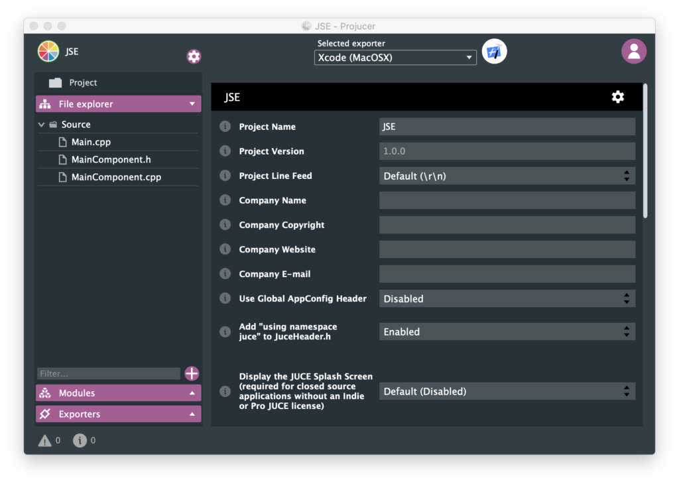Open the JUCE Splash Screen dropdown
This screenshot has width=679, height=484.
[507, 392]
